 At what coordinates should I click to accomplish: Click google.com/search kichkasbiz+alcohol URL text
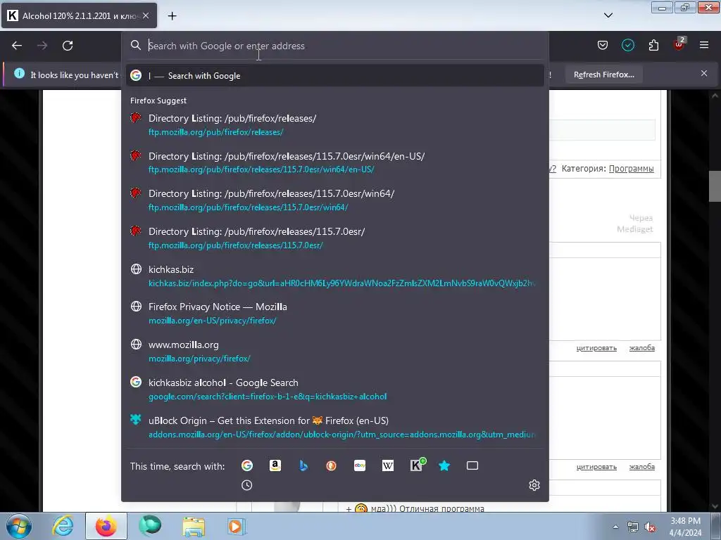[x=268, y=397]
